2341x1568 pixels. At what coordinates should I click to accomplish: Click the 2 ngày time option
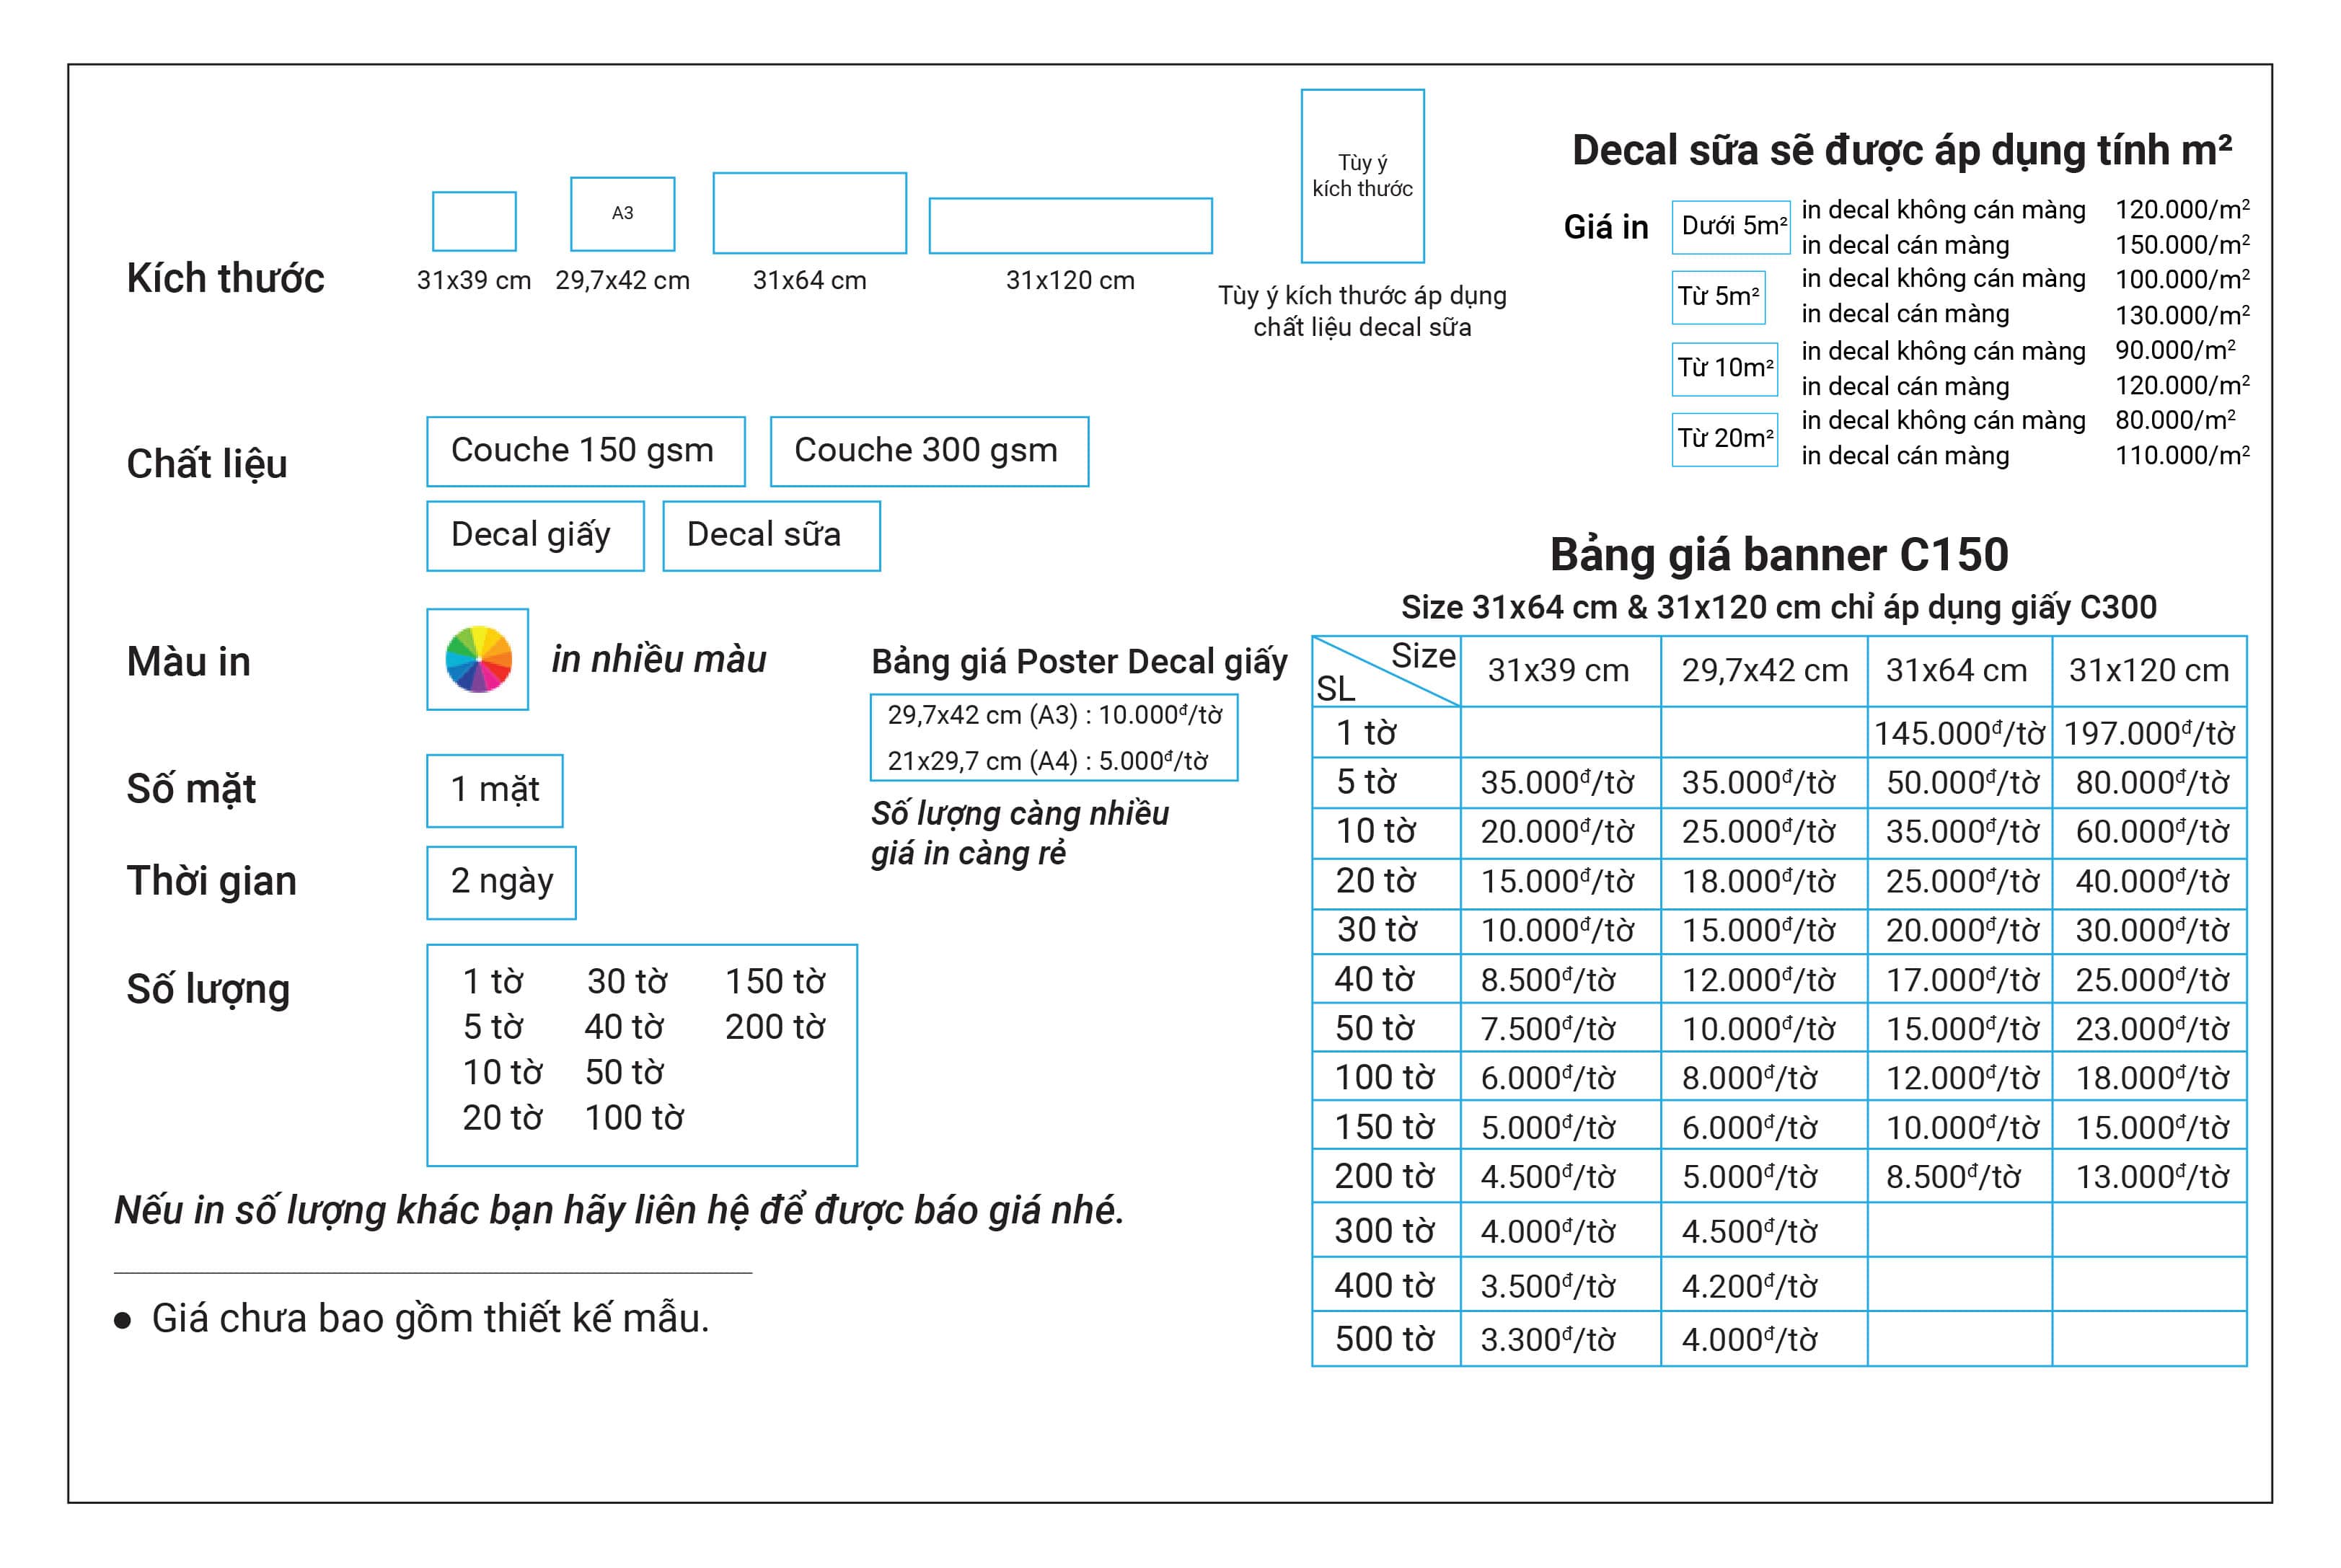[x=501, y=882]
